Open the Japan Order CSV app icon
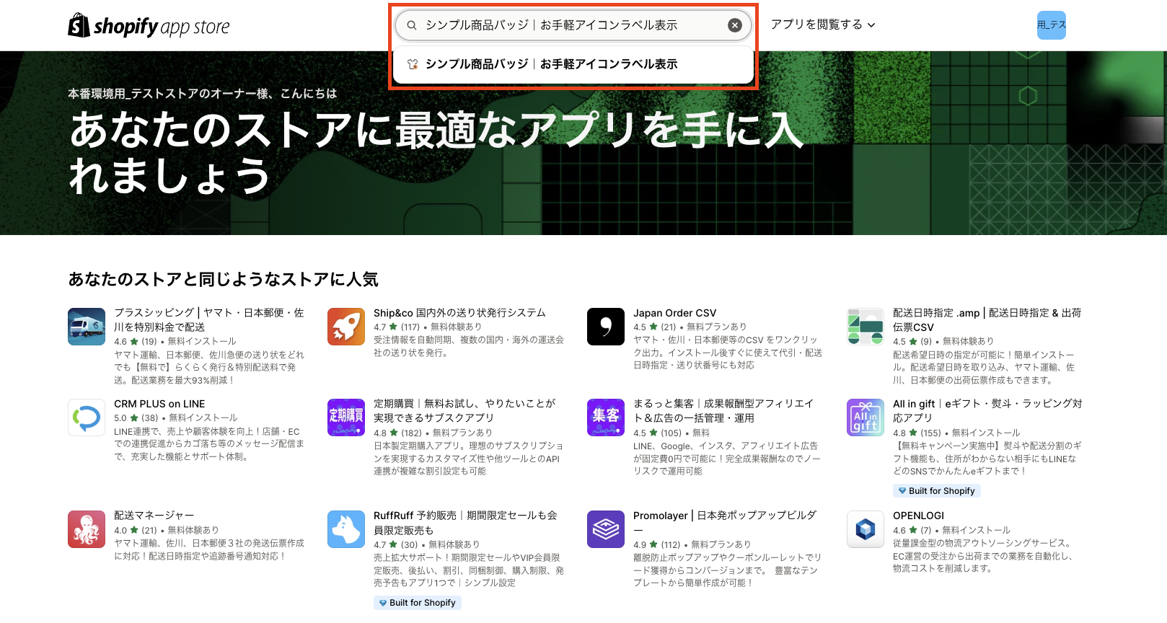This screenshot has width=1167, height=623. coord(606,327)
